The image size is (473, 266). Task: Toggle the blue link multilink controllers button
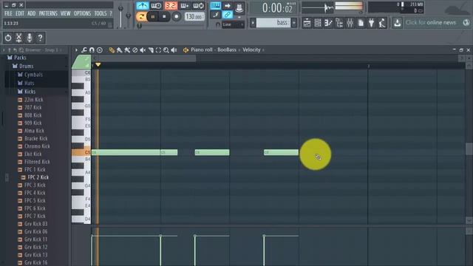(227, 15)
